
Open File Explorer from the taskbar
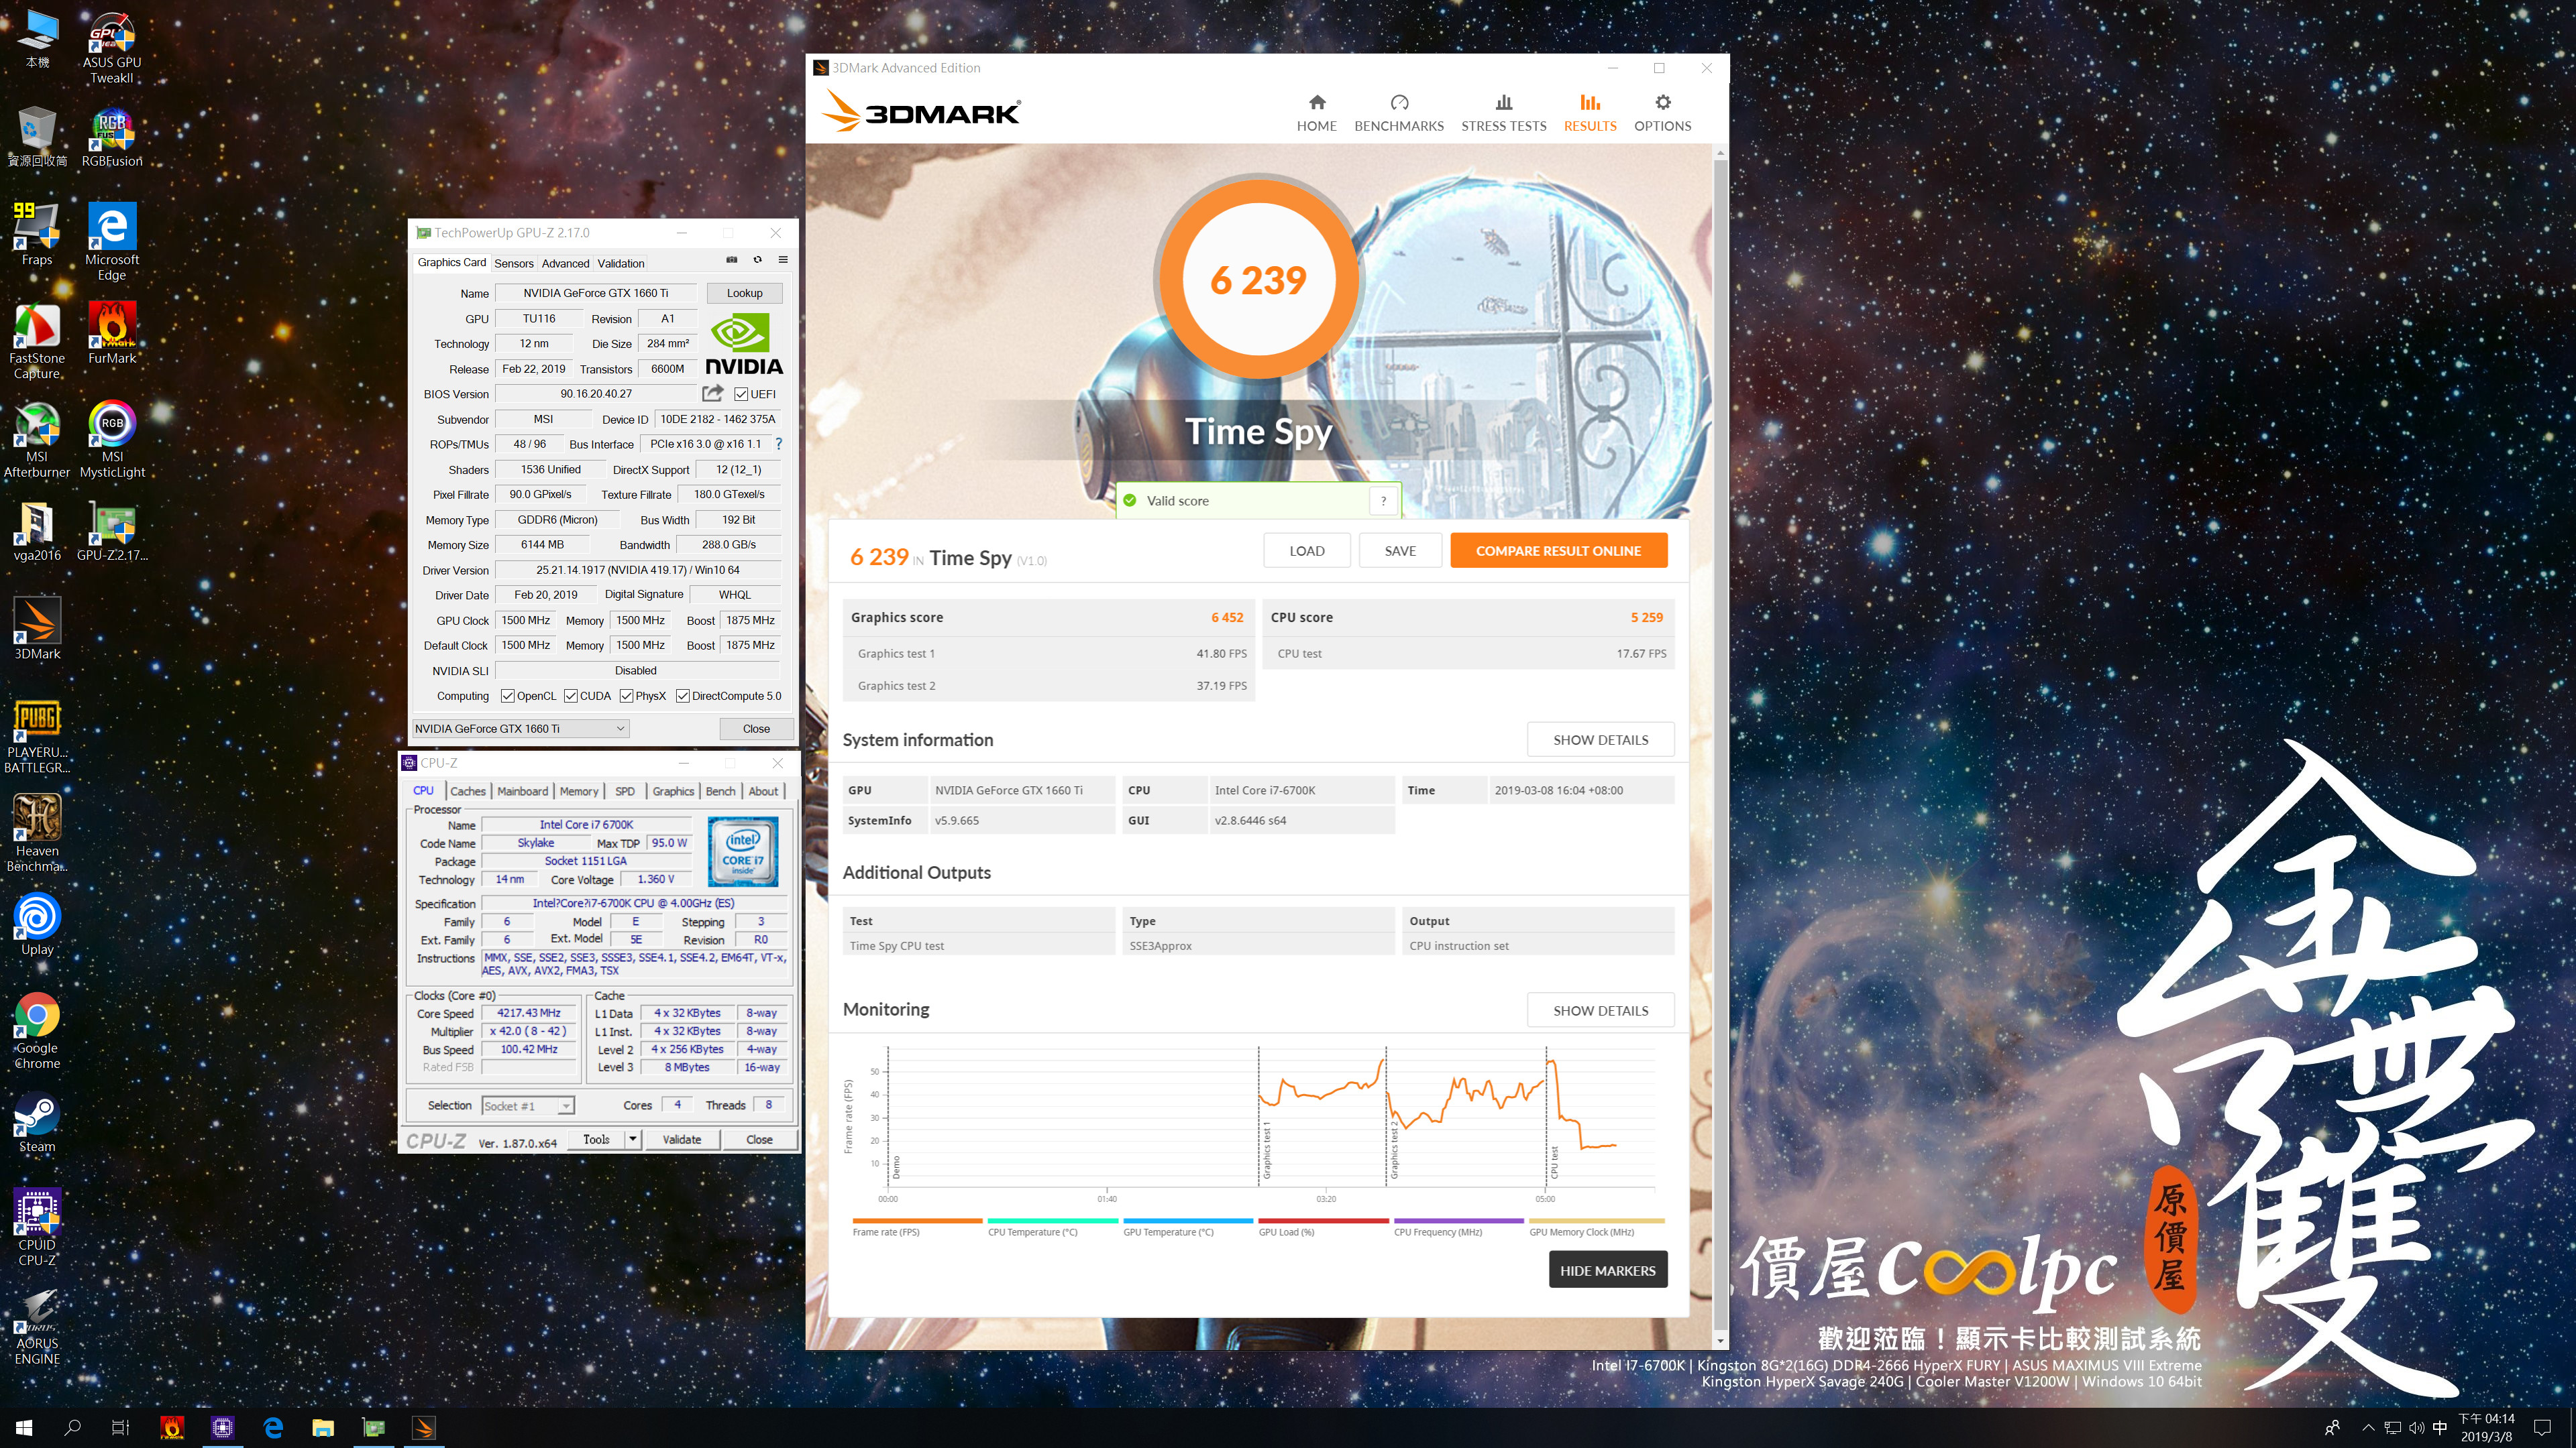322,1427
